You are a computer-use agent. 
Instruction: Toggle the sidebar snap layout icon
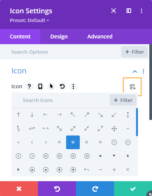click(x=129, y=11)
